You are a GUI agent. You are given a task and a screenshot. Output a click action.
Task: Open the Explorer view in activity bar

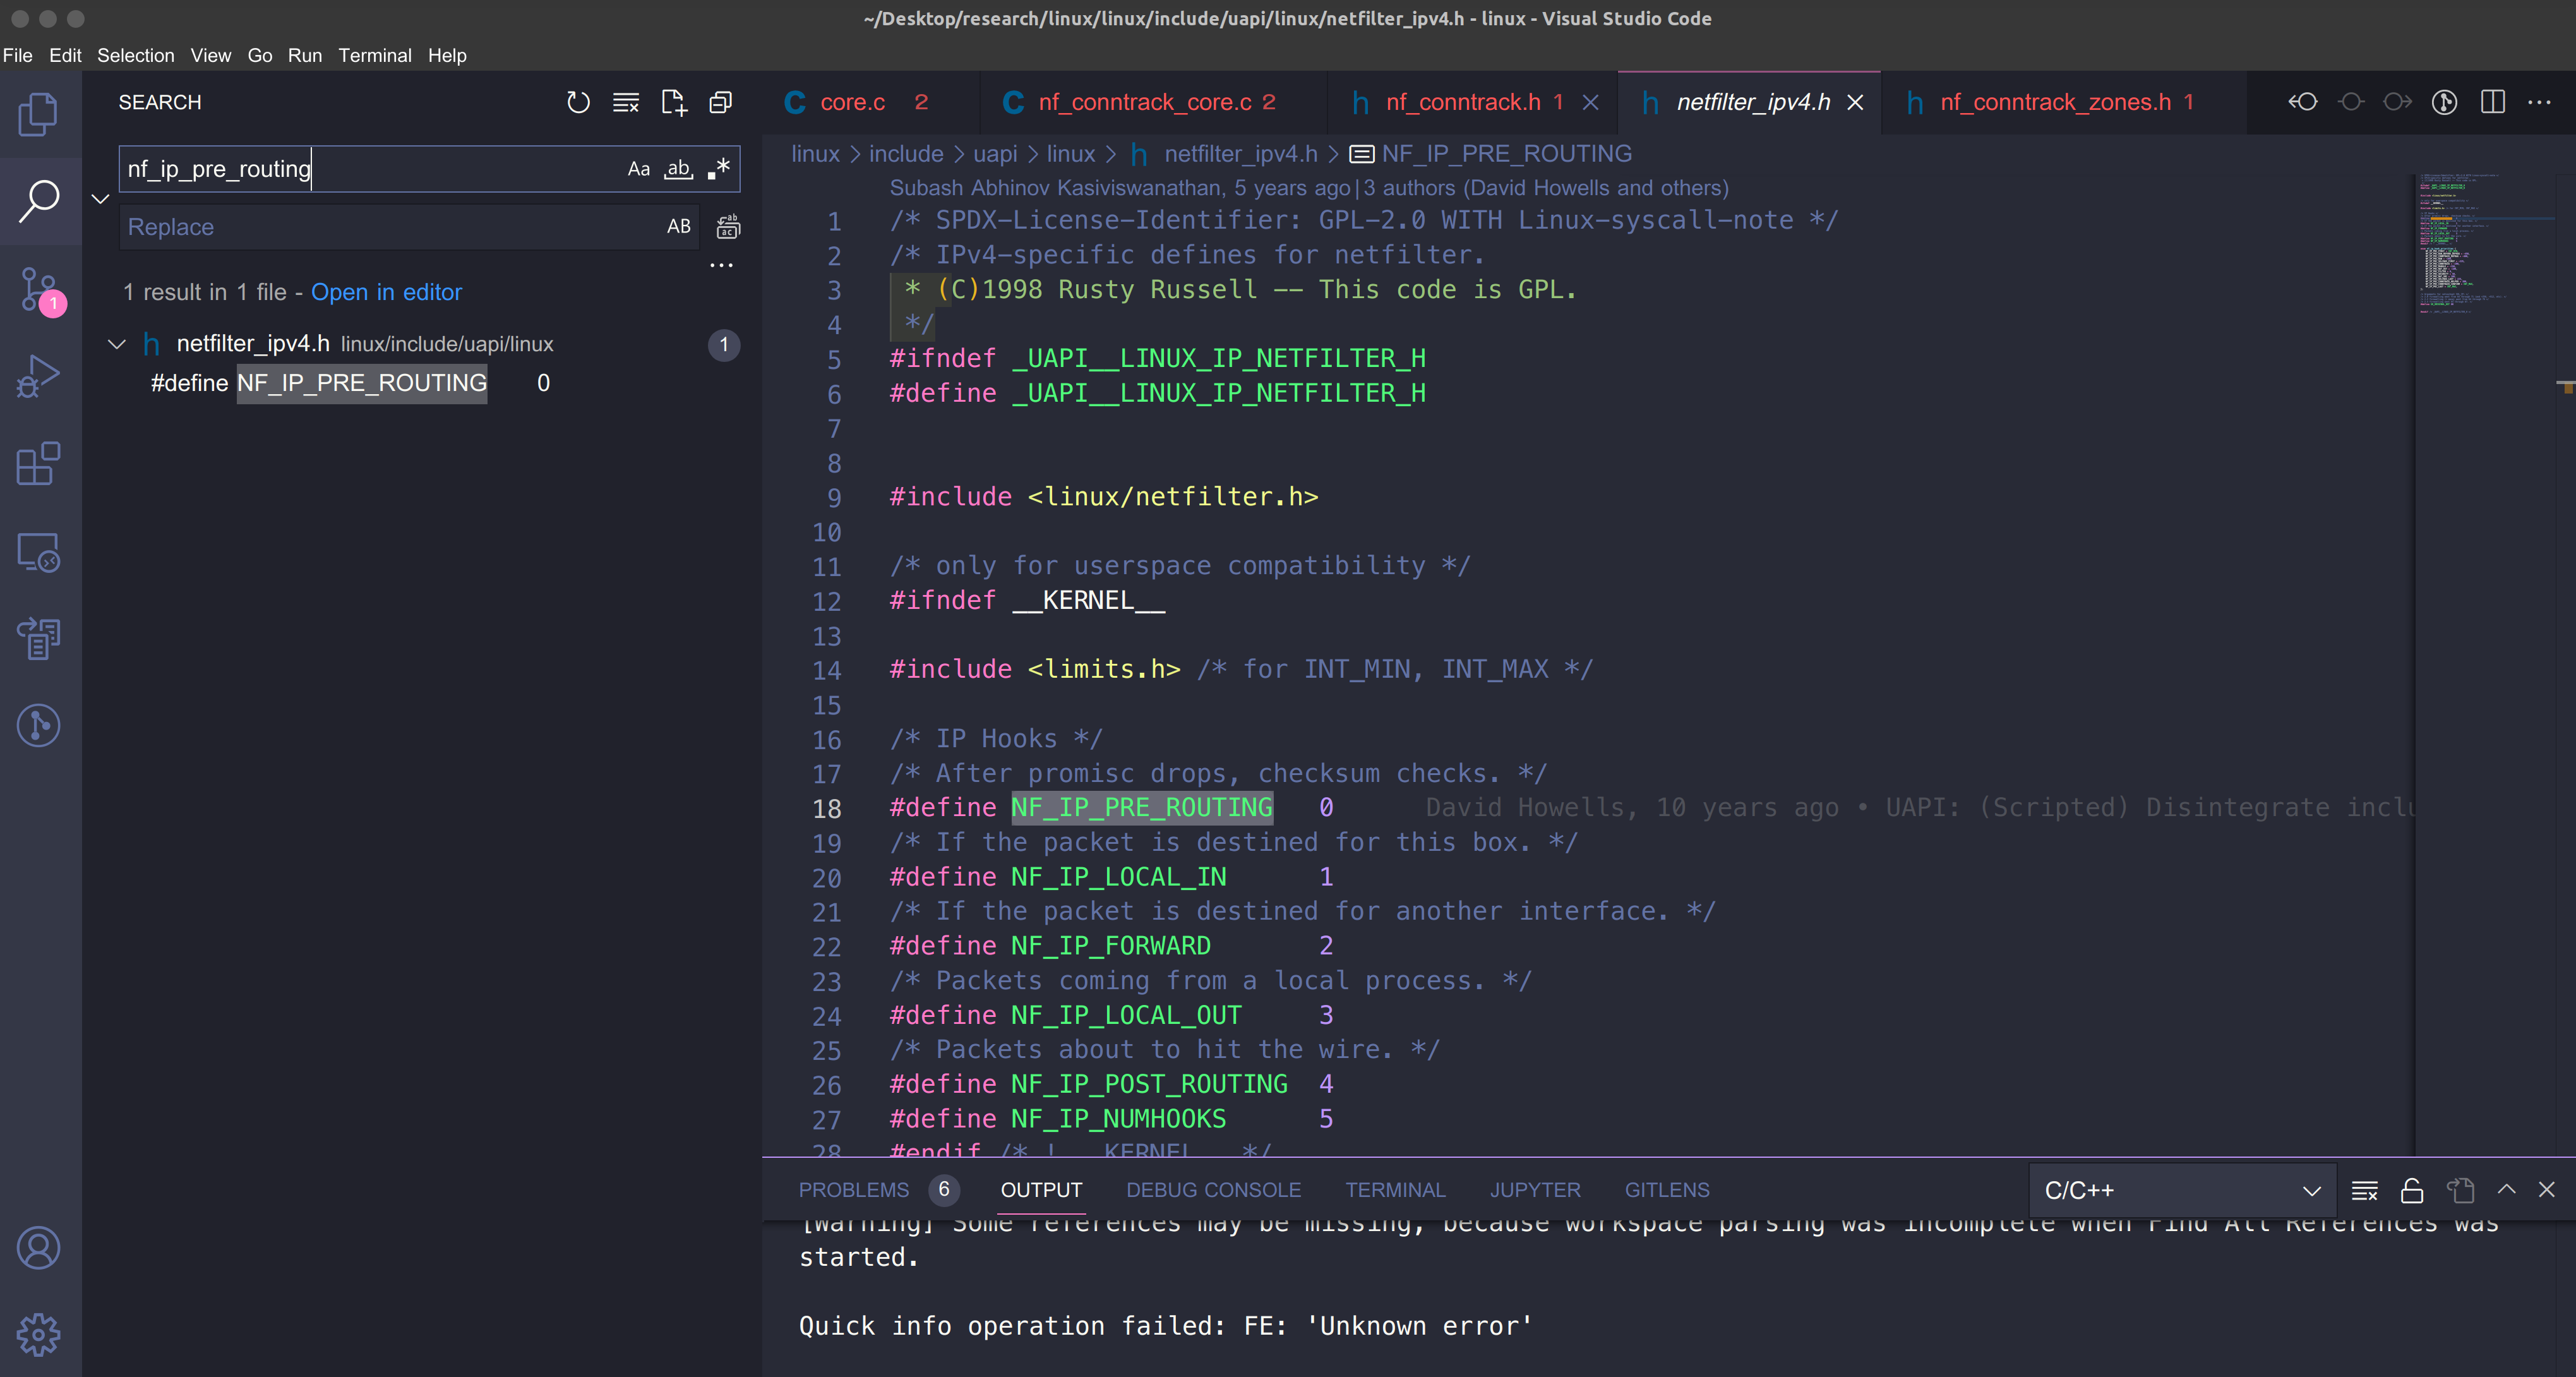39,113
